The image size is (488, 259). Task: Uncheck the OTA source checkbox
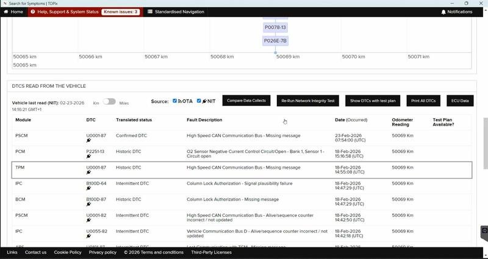coord(174,101)
